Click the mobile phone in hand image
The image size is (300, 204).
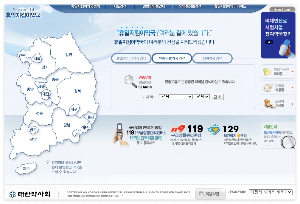tap(121, 135)
